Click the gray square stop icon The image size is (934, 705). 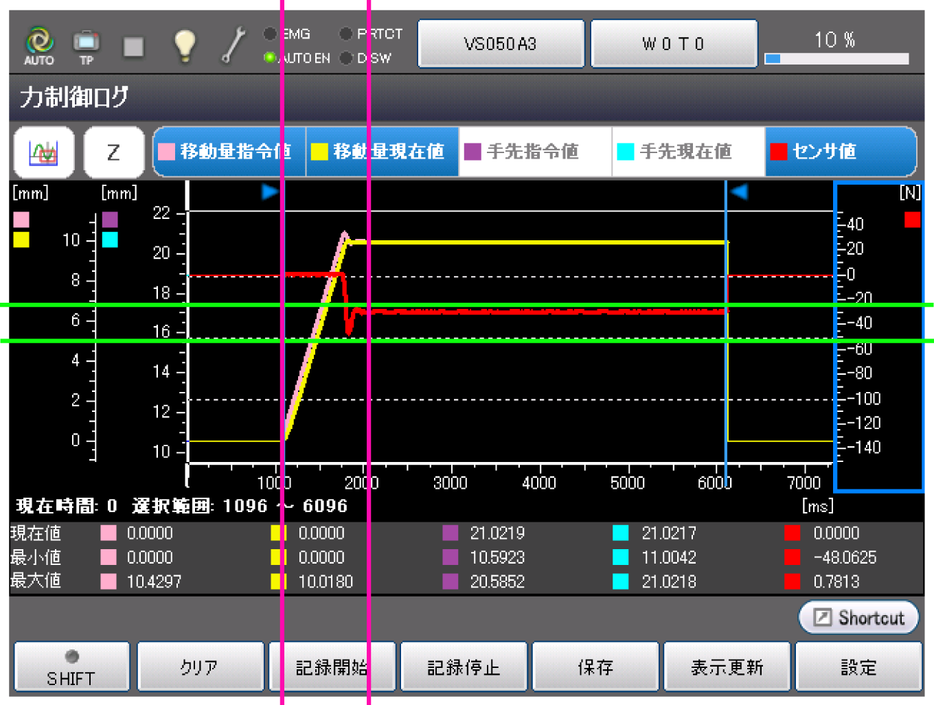[133, 47]
